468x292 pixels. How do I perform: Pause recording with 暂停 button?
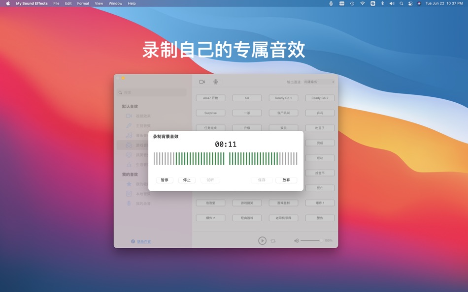[x=165, y=180]
